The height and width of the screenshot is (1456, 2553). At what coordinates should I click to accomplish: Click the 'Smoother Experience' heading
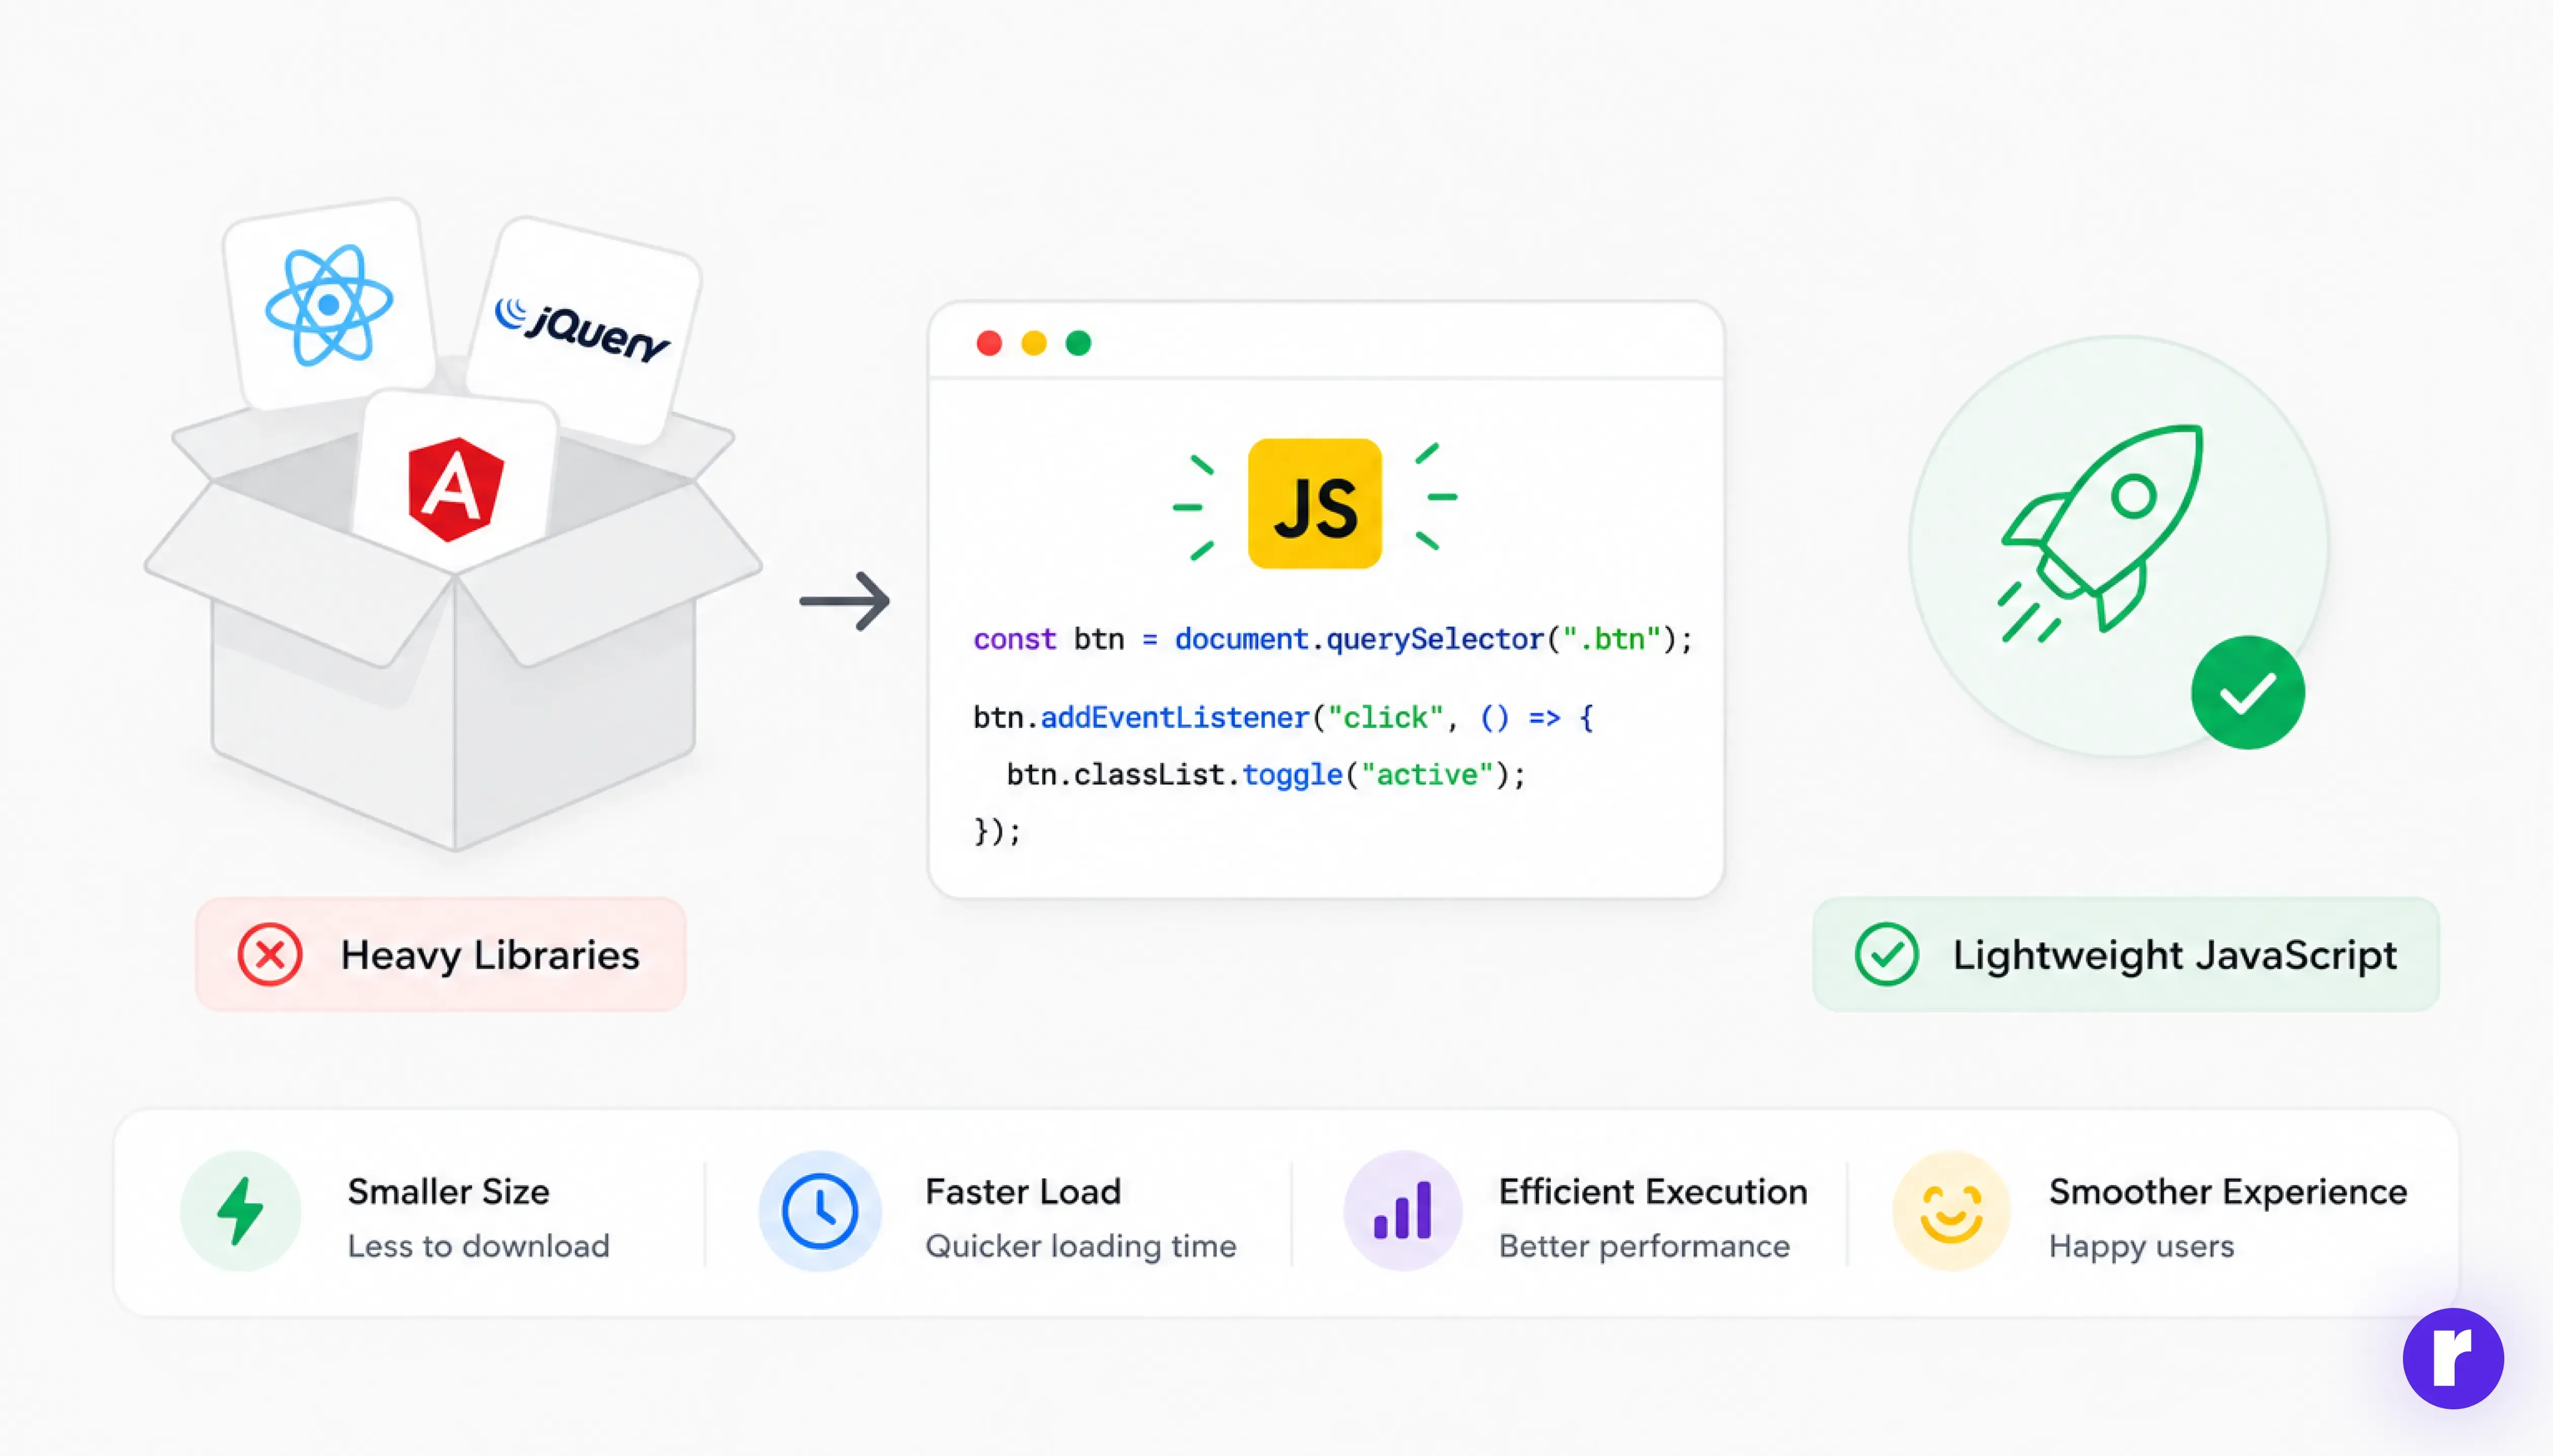2228,1191
